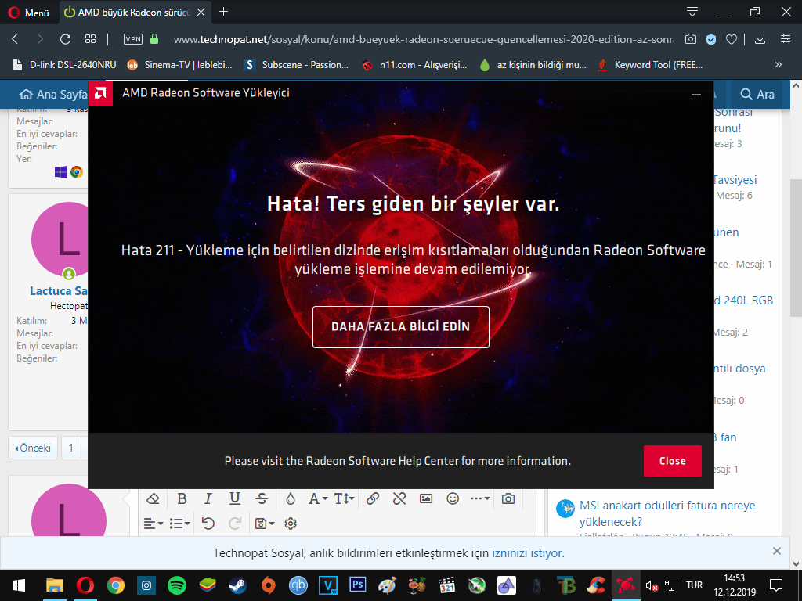The image size is (802, 601).
Task: Click the unlink icon
Action: [x=399, y=498]
